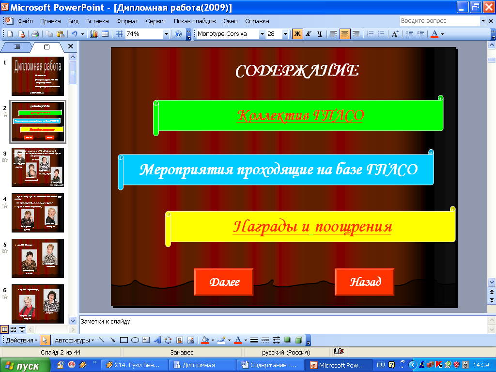The width and height of the screenshot is (496, 372).
Task: Open Arrow Style options
Action: 276,340
